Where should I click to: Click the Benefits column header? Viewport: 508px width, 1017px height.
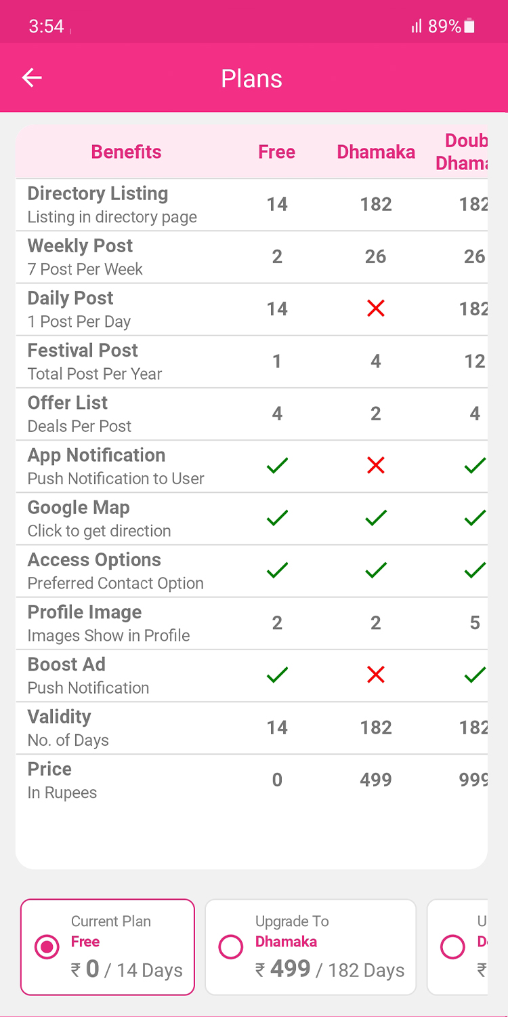[126, 152]
